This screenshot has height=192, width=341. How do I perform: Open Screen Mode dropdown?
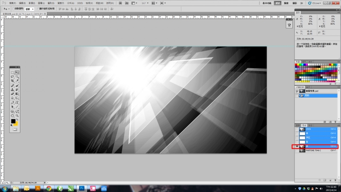tap(163, 3)
